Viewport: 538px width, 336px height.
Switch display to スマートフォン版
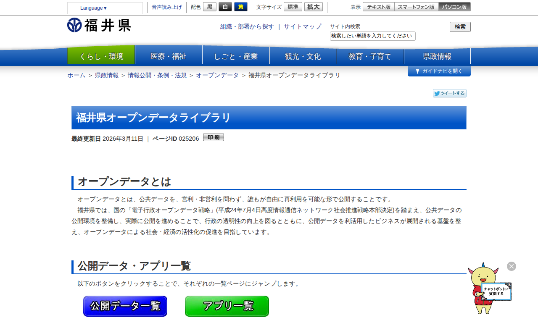coord(416,7)
